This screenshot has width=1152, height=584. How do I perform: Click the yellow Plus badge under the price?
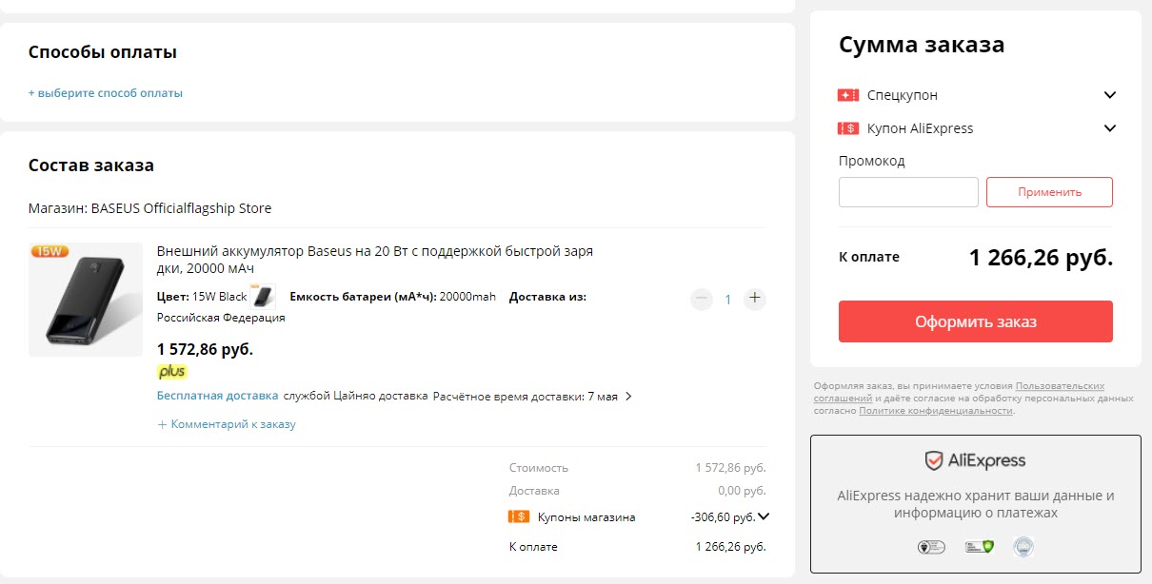172,371
